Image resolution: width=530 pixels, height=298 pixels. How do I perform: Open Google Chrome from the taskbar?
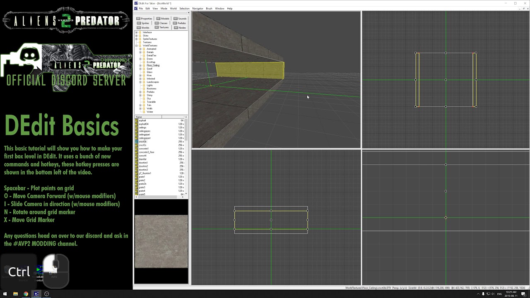(26, 294)
